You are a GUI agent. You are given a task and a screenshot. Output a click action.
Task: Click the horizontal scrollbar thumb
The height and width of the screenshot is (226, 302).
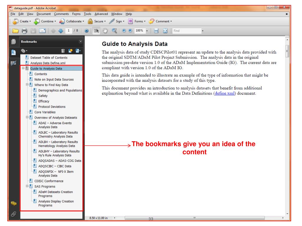click(195, 218)
